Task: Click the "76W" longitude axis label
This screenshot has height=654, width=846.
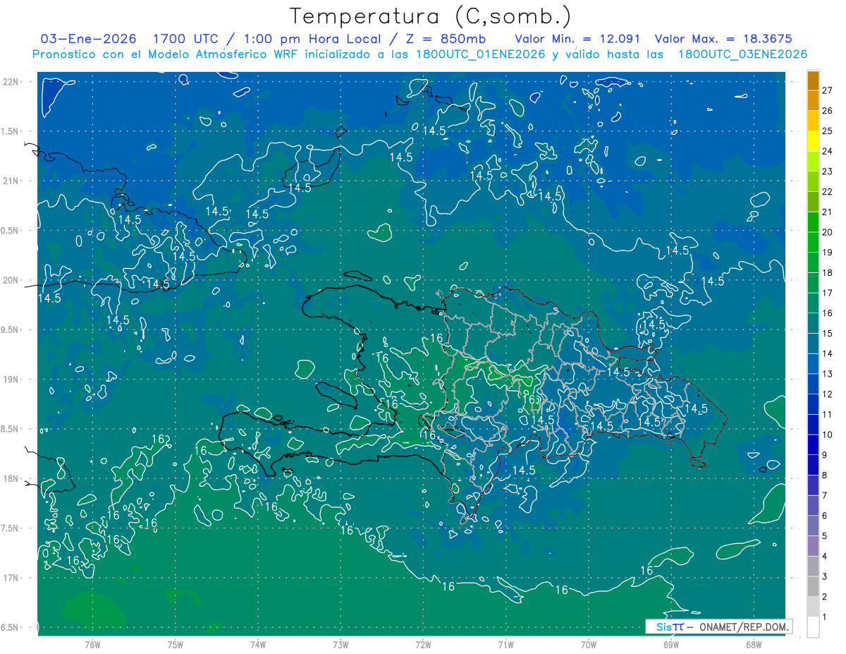Action: pos(92,644)
